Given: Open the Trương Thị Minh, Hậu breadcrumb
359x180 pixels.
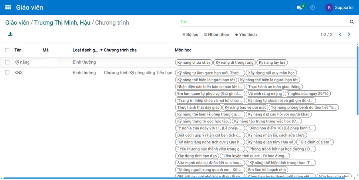Looking at the screenshot, I should [62, 23].
